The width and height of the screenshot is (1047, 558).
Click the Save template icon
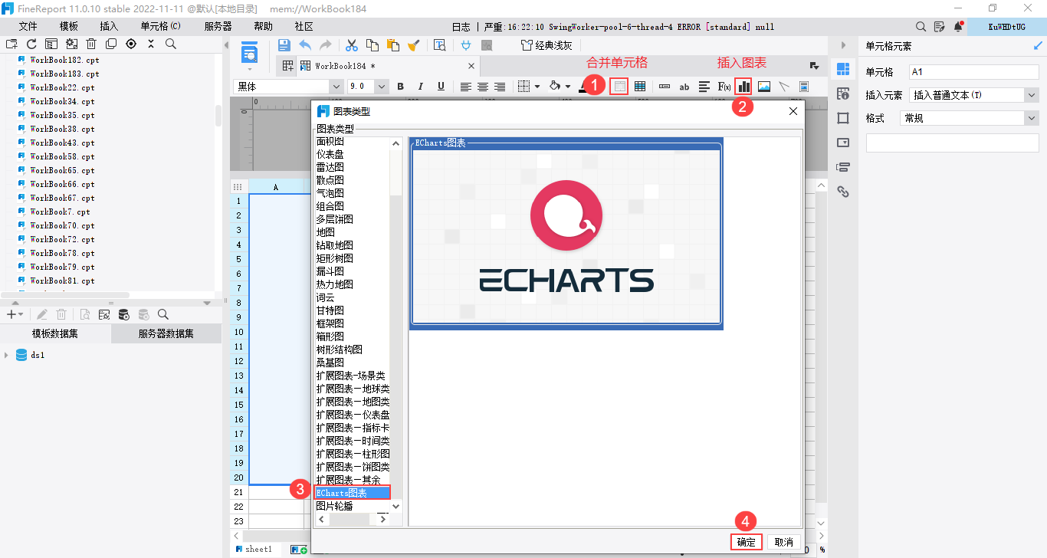click(284, 45)
